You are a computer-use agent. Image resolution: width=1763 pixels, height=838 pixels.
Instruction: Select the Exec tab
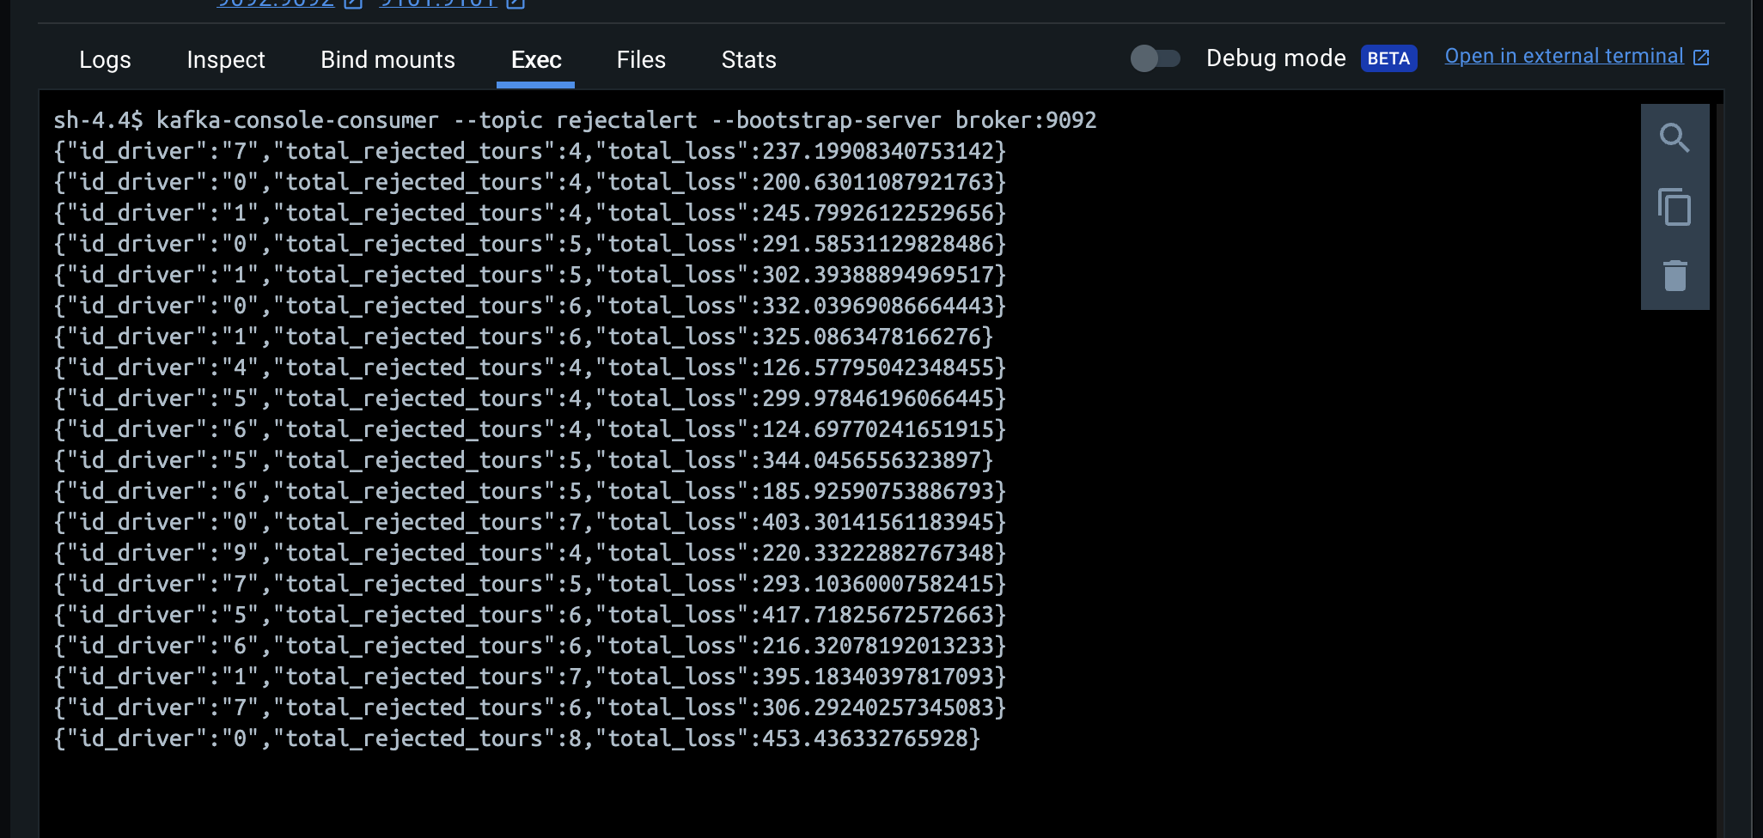click(x=536, y=59)
